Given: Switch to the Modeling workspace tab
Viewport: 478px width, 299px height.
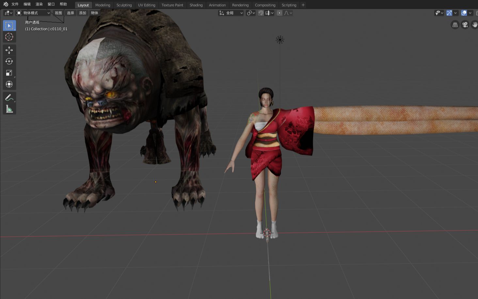Looking at the screenshot, I should pos(103,5).
